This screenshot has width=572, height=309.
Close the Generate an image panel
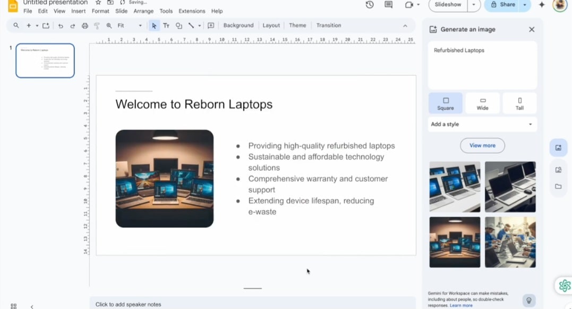coord(532,30)
